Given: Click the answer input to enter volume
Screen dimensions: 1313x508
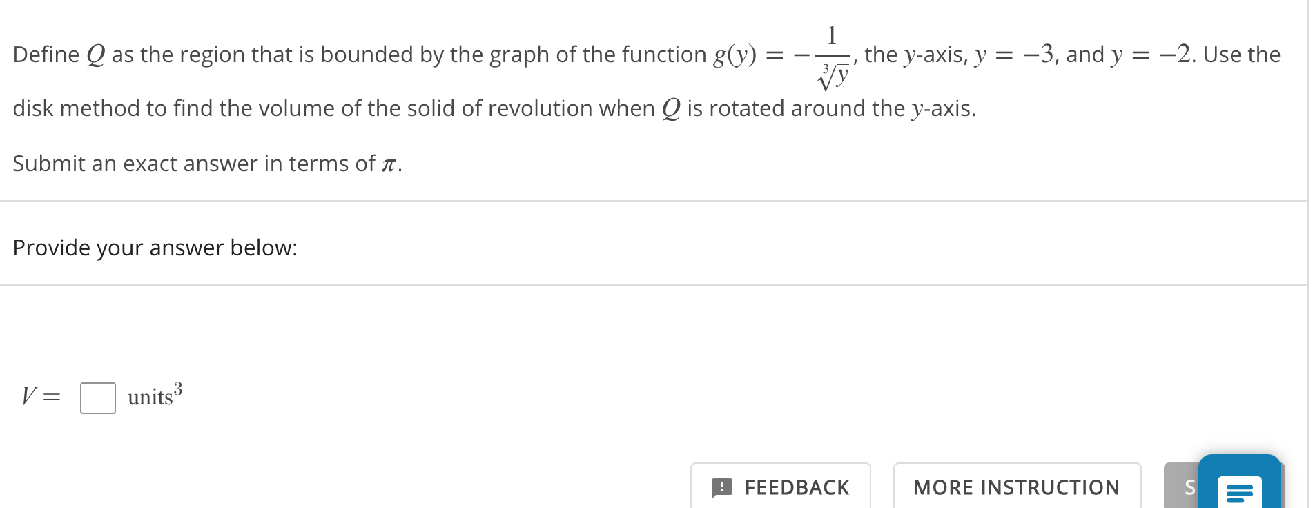Looking at the screenshot, I should tap(97, 398).
